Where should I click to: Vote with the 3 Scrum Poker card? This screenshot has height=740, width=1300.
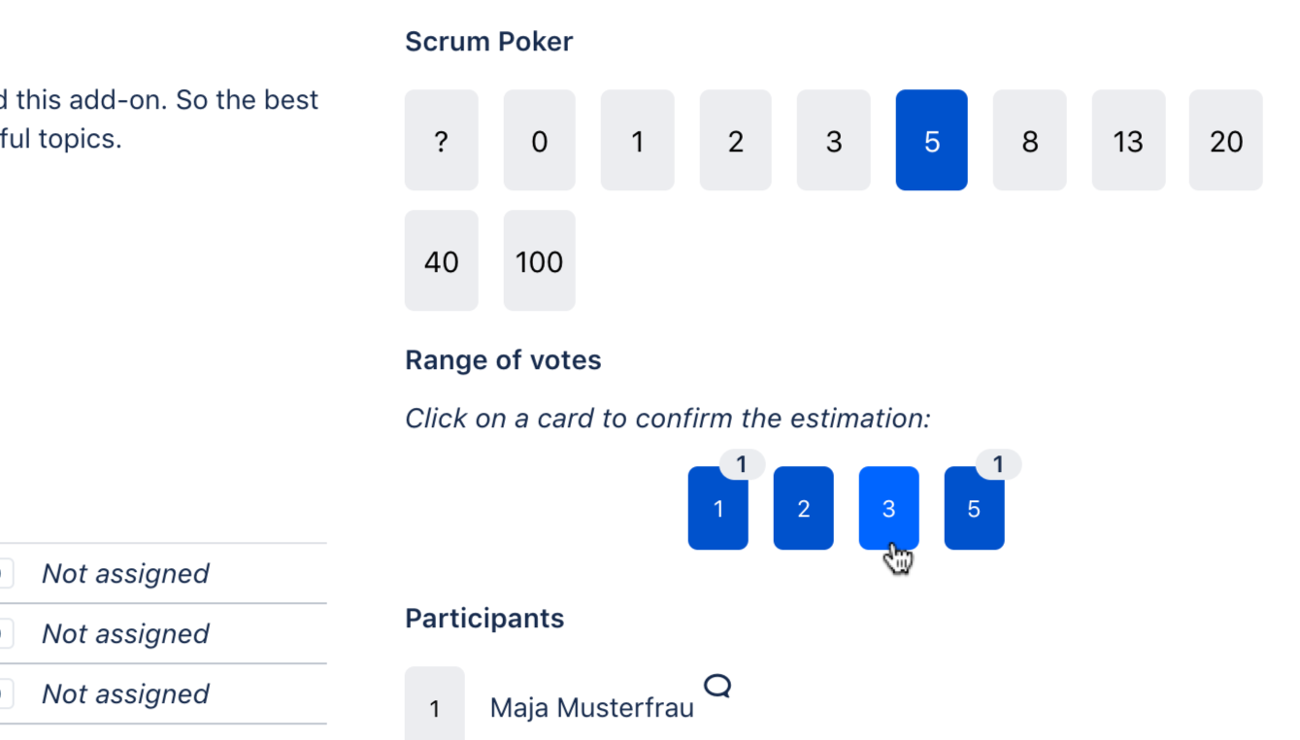tap(833, 141)
